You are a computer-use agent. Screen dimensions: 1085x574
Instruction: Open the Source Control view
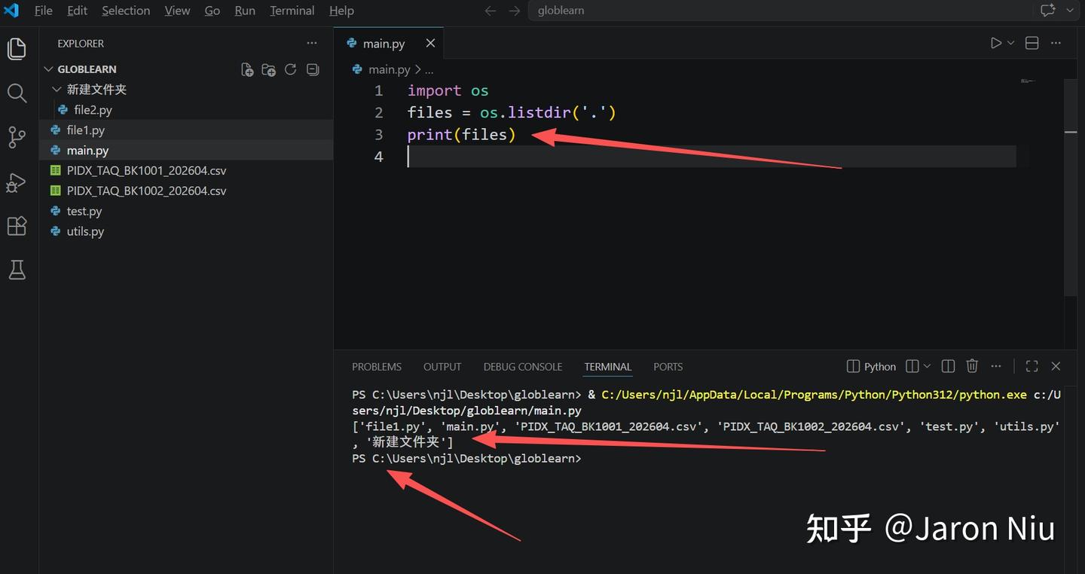17,137
